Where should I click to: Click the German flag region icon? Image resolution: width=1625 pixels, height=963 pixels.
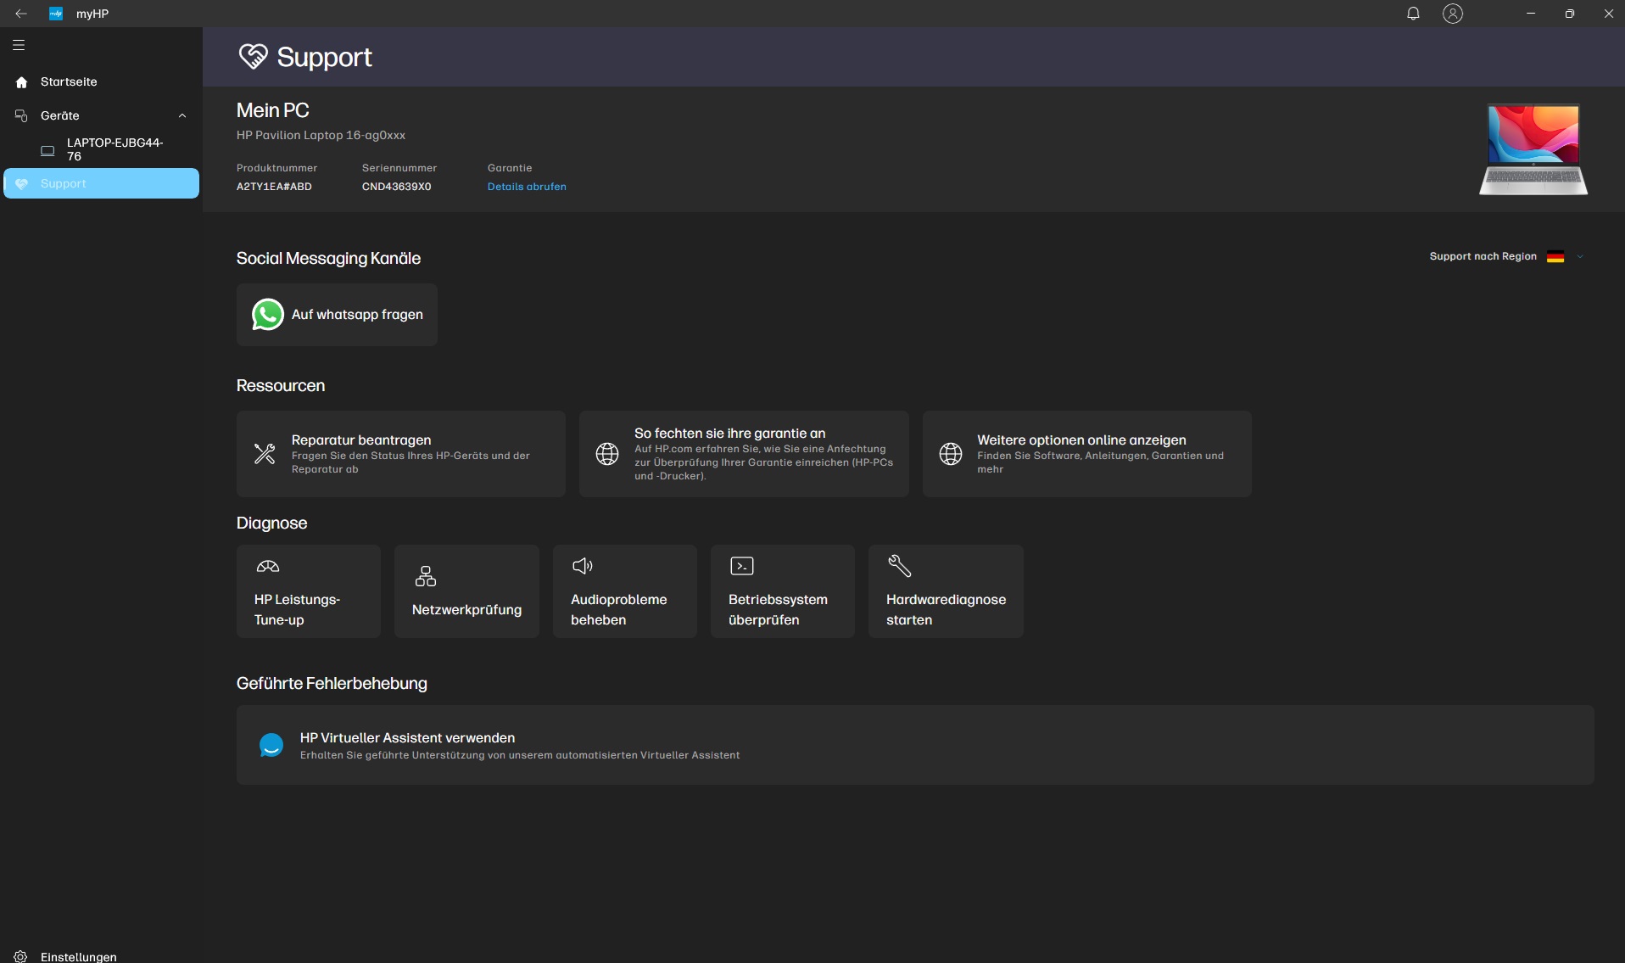(x=1555, y=256)
